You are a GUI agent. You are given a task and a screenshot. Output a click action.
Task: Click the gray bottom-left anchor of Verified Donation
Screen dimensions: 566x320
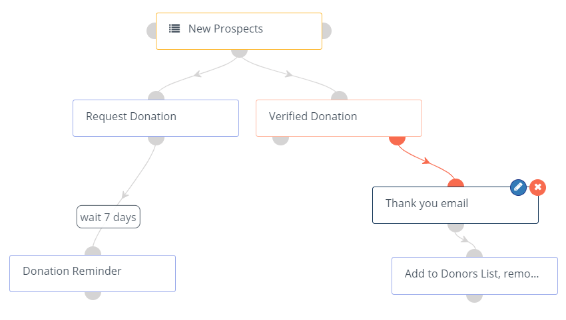pyautogui.click(x=281, y=140)
